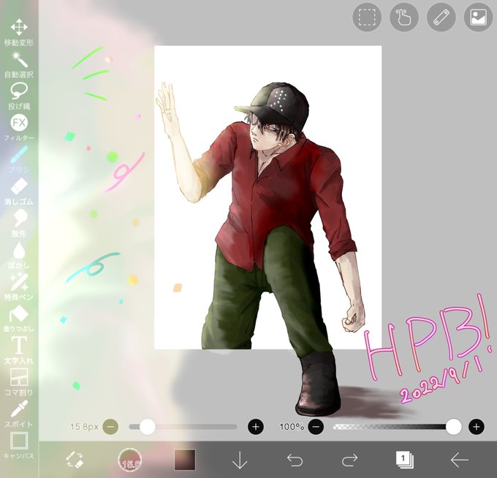Toggle the brush/eraser switch icon
Image resolution: width=497 pixels, height=478 pixels.
click(75, 460)
